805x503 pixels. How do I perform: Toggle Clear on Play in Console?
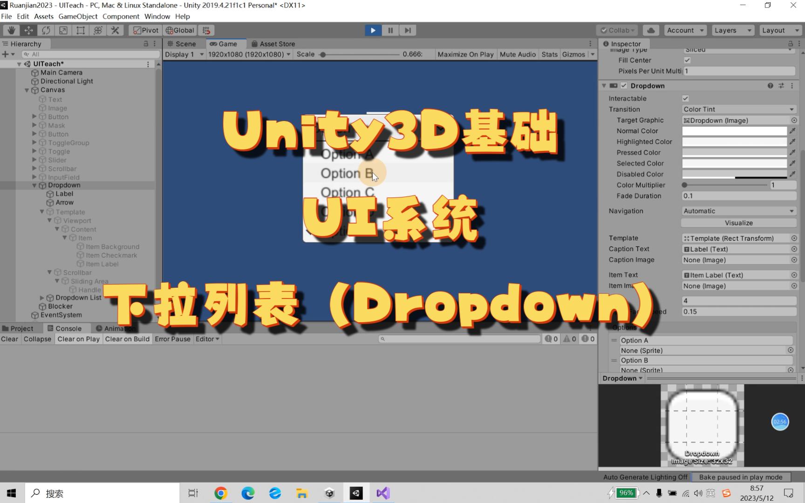78,339
